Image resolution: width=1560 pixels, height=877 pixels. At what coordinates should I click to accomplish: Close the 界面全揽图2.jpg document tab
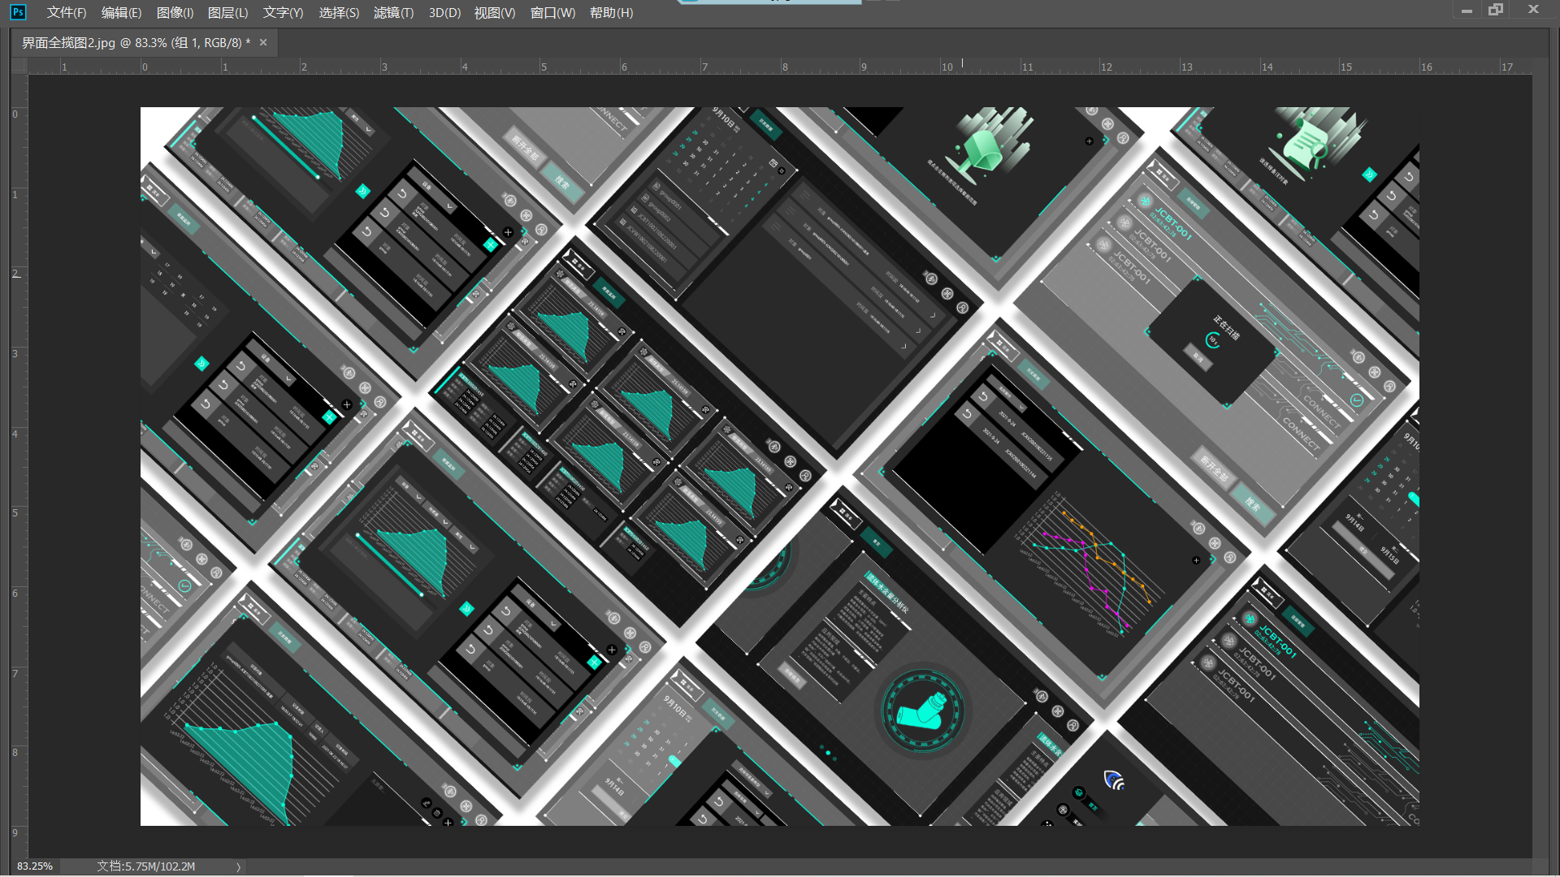pyautogui.click(x=263, y=42)
